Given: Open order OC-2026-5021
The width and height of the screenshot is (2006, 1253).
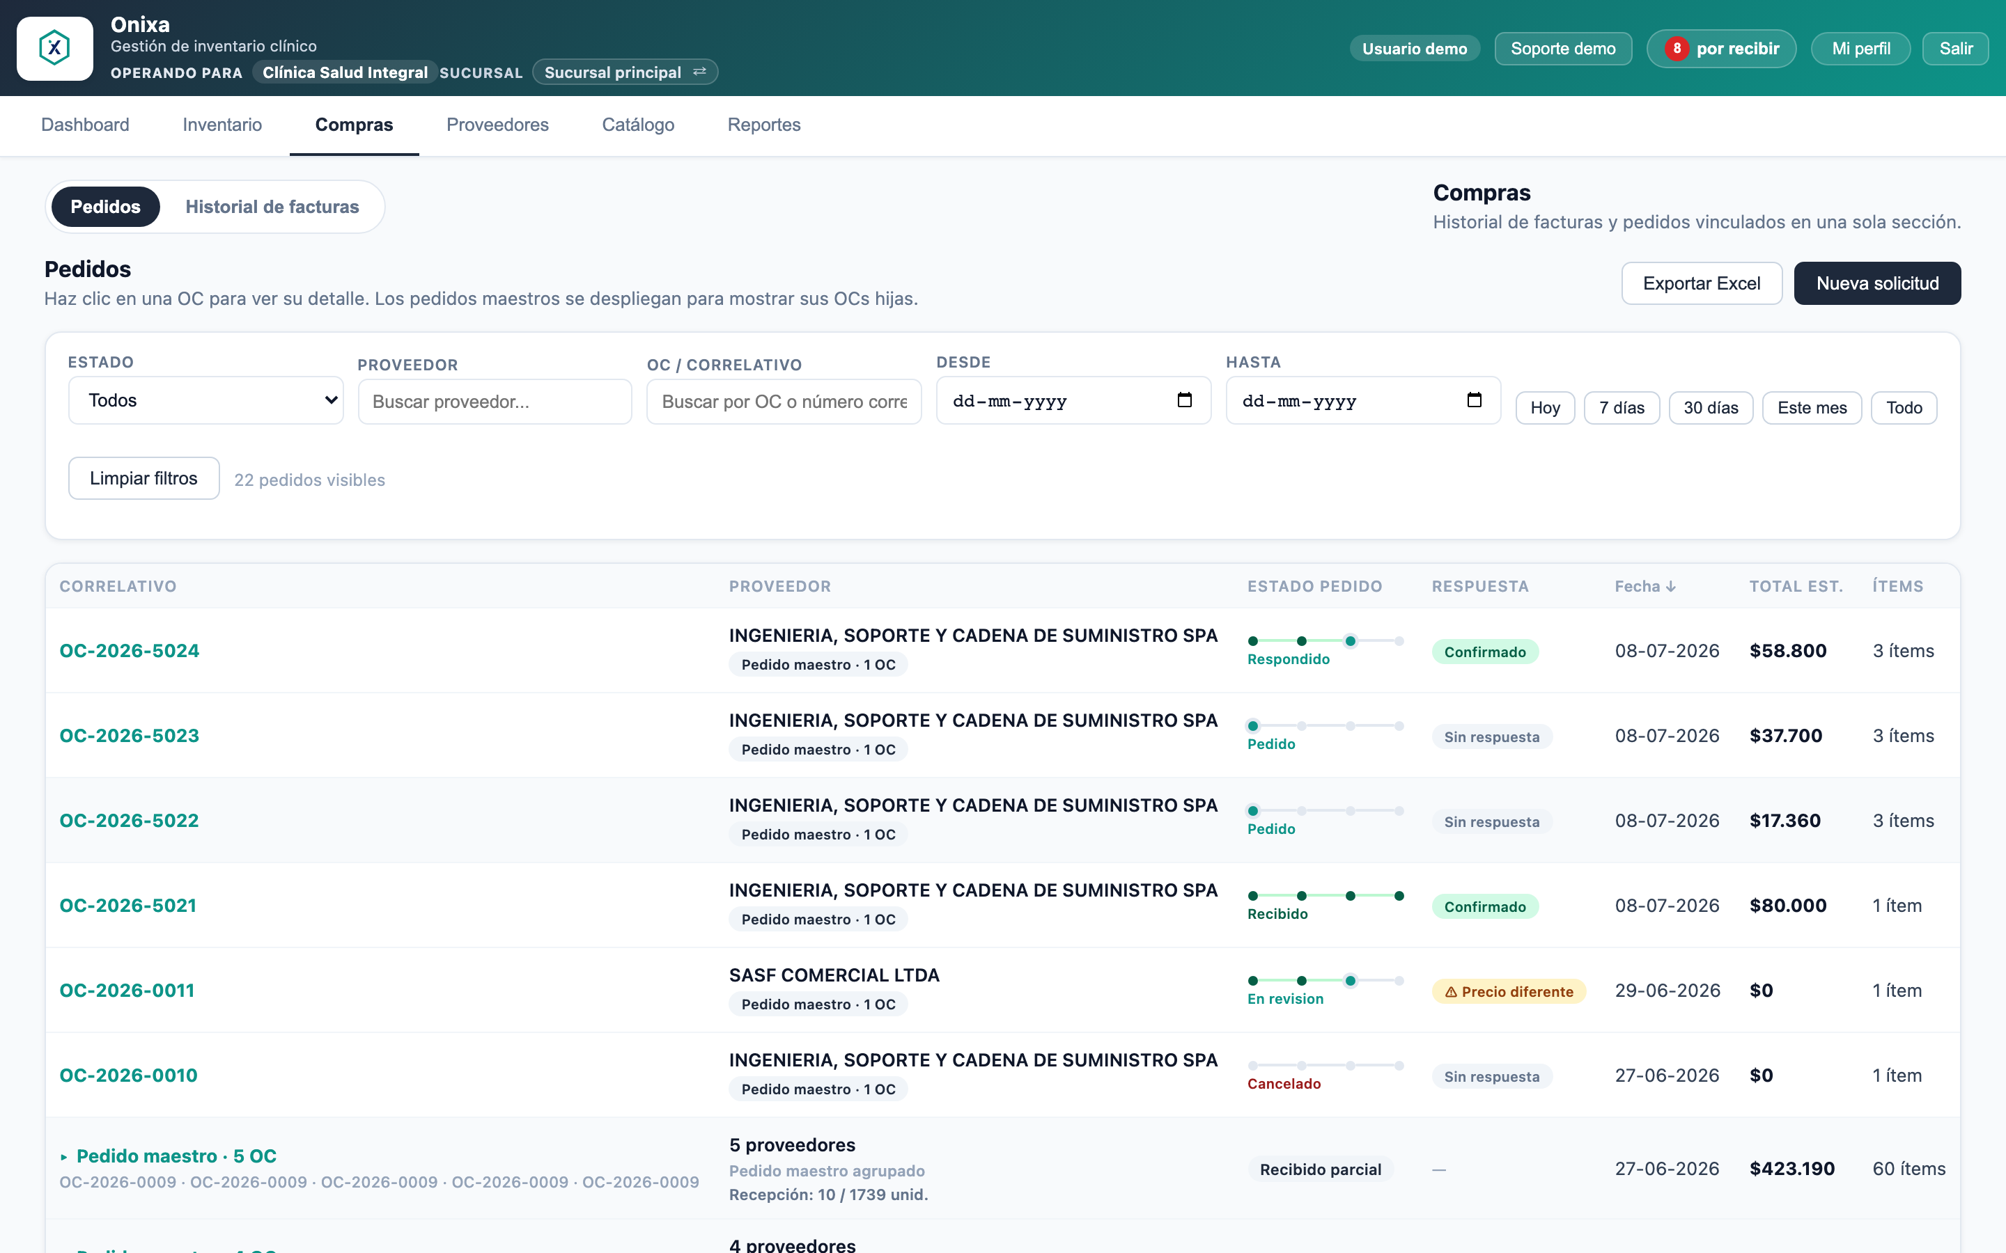Looking at the screenshot, I should tap(128, 906).
